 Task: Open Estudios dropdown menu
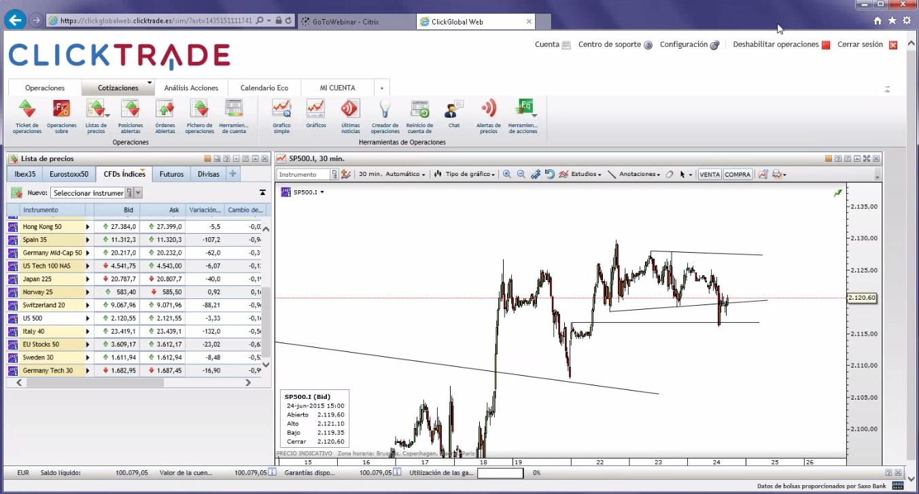pos(580,175)
